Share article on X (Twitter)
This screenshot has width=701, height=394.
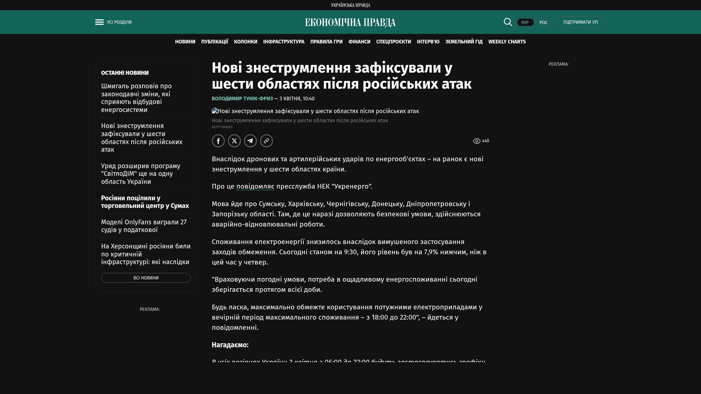(234, 141)
